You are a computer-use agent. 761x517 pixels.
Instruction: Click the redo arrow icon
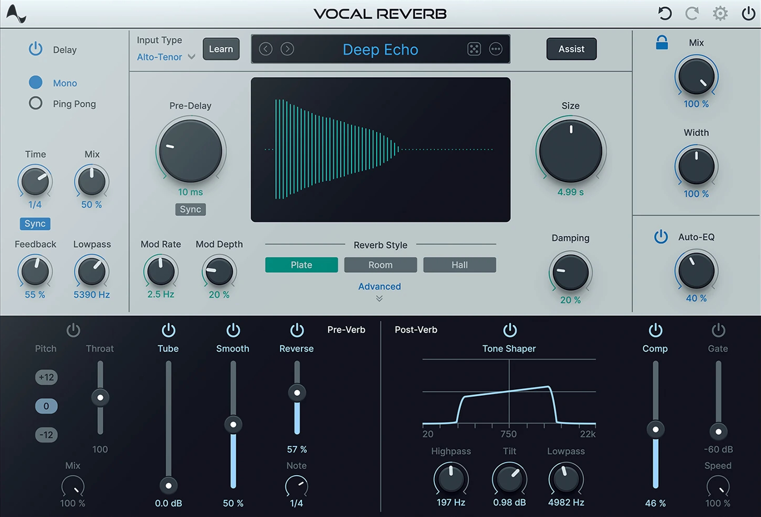click(x=691, y=13)
